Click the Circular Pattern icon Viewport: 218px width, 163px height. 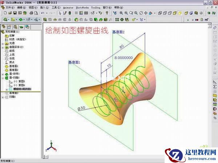[x=122, y=20]
